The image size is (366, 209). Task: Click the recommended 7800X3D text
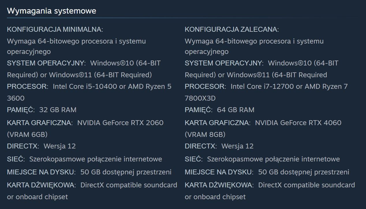(200, 98)
